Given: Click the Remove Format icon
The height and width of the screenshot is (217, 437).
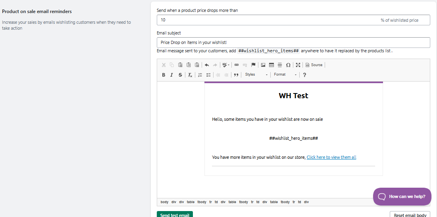Looking at the screenshot, I should [190, 75].
